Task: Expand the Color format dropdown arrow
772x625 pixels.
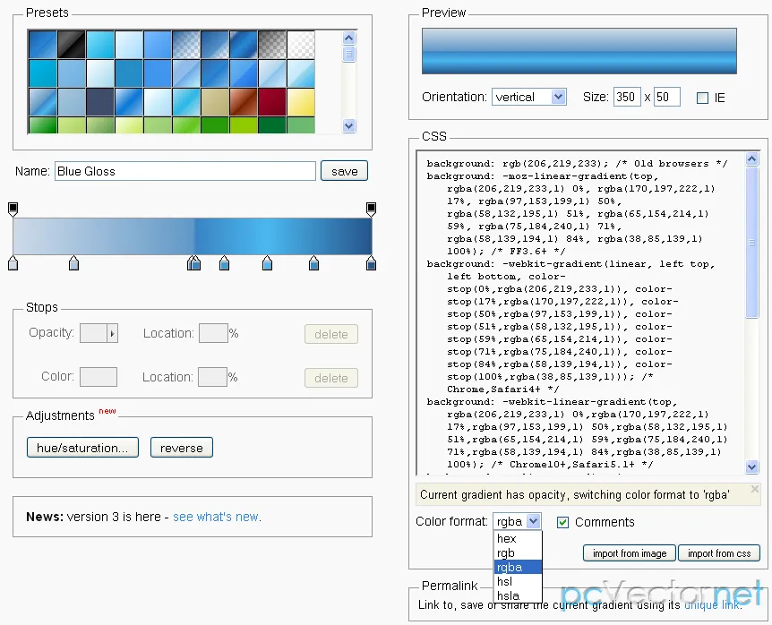Action: click(533, 520)
